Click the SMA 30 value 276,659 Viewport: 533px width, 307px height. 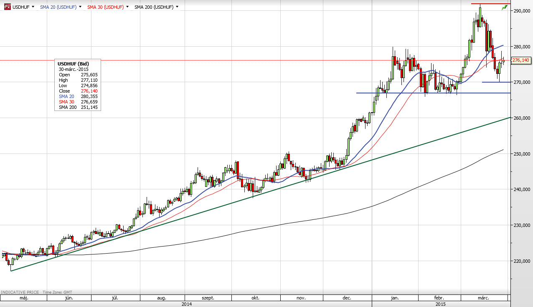[89, 102]
